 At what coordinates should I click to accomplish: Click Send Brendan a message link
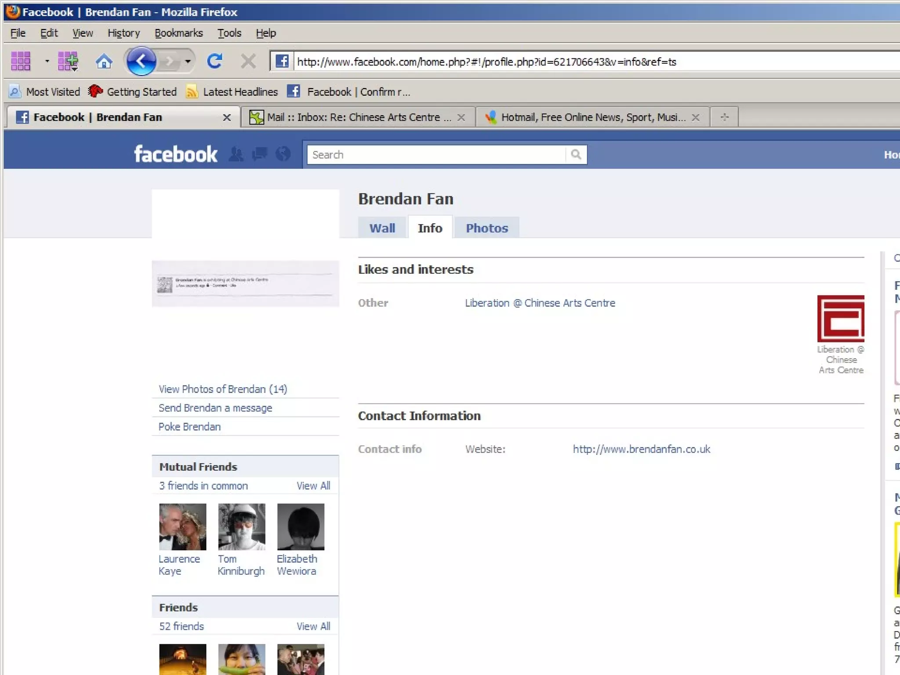click(x=215, y=408)
